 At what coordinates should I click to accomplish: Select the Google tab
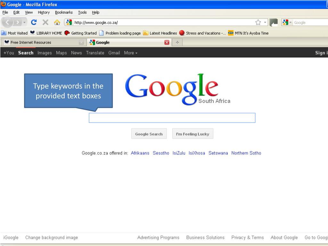pos(129,43)
